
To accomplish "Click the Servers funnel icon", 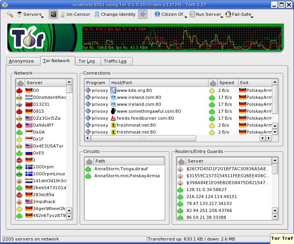I will (19, 14).
